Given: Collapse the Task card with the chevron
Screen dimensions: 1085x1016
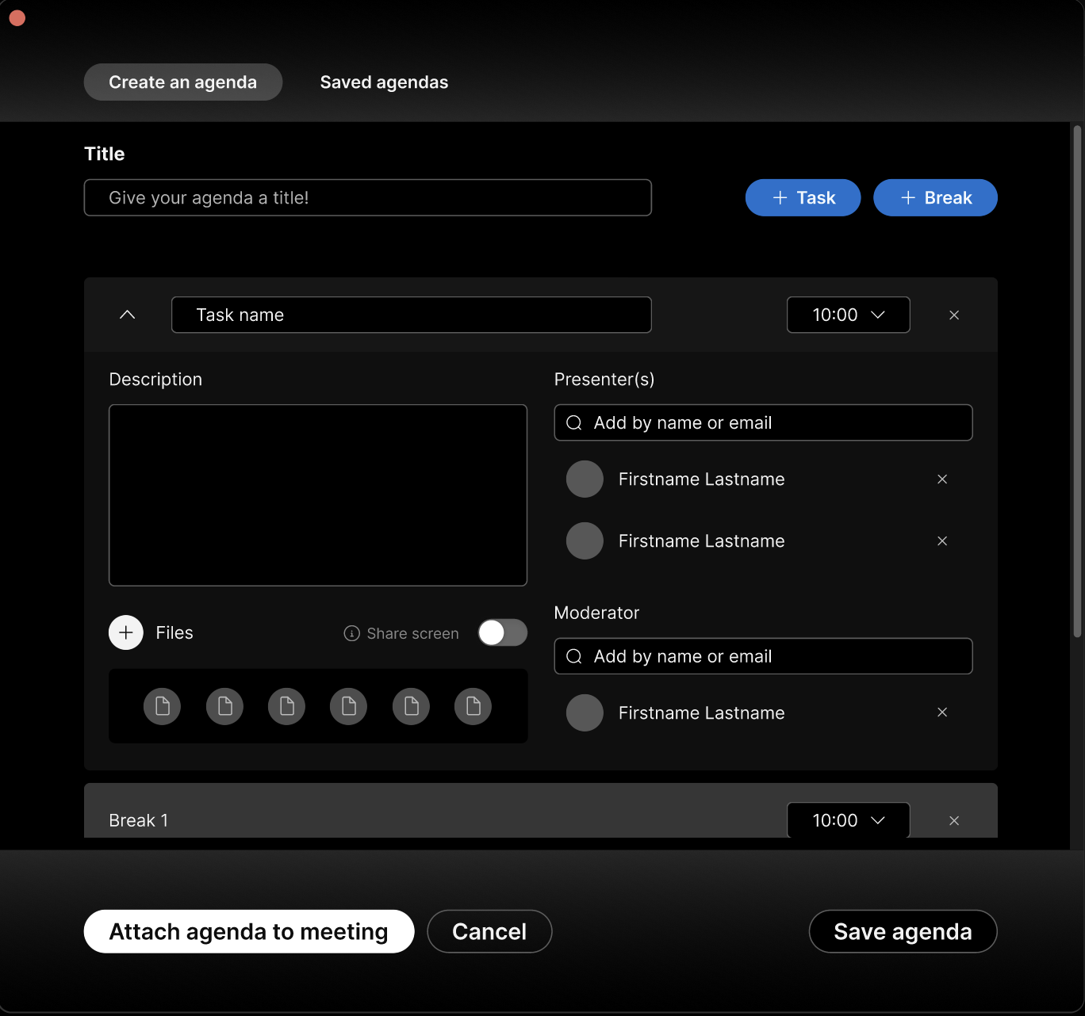Looking at the screenshot, I should point(127,315).
